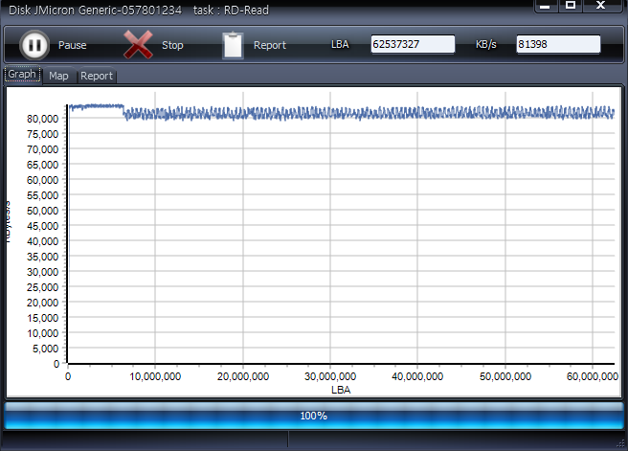Click the LBA axis title below graph
The width and height of the screenshot is (628, 451).
(x=341, y=390)
